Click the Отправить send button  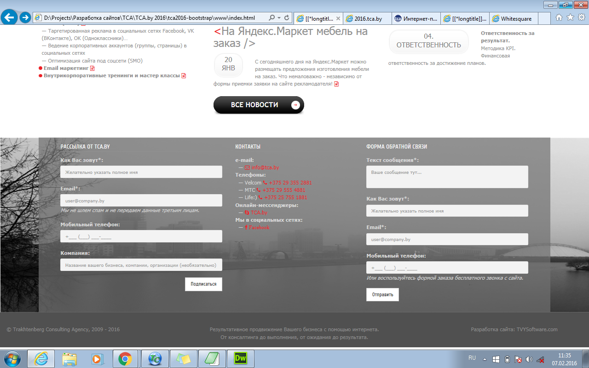(382, 294)
